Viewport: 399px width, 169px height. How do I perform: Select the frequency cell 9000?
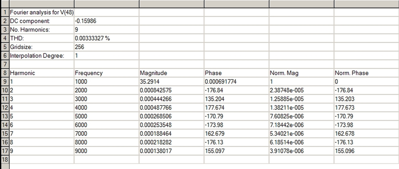pos(106,151)
